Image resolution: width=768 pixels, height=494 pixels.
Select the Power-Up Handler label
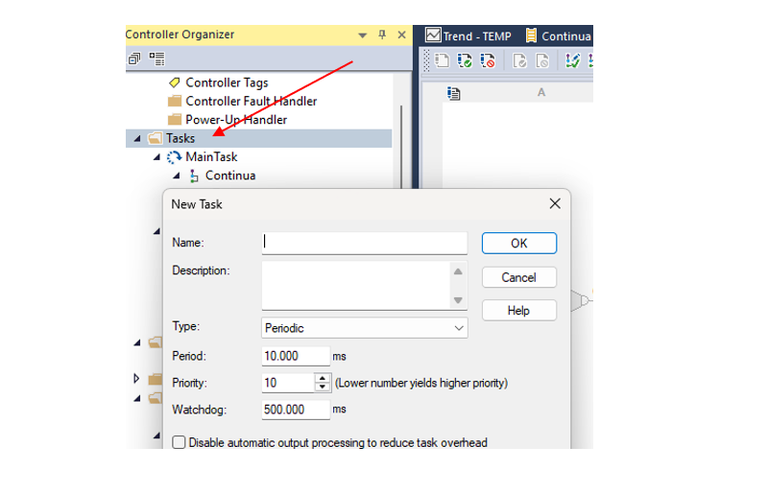pyautogui.click(x=236, y=120)
